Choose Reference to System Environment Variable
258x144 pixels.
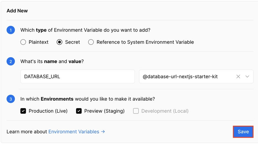pyautogui.click(x=91, y=42)
